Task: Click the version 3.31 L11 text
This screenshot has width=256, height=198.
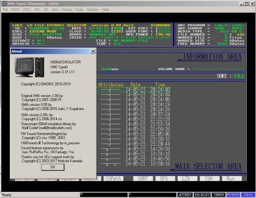Action: pos(62,72)
